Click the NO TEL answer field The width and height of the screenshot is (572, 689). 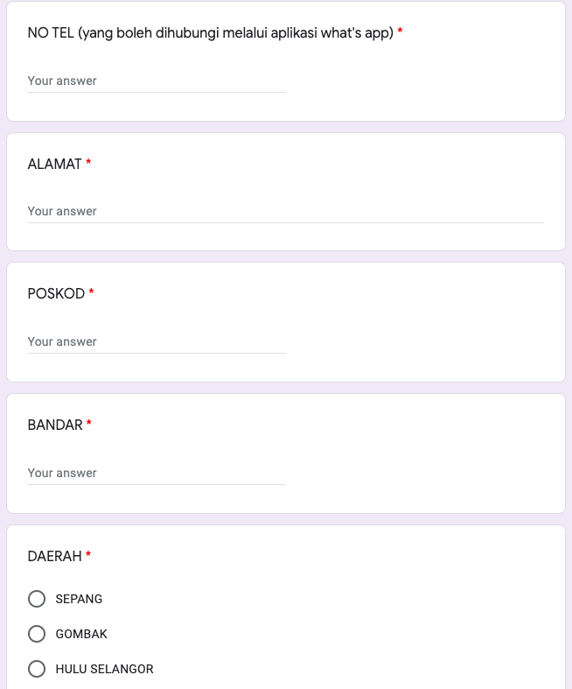pyautogui.click(x=157, y=81)
